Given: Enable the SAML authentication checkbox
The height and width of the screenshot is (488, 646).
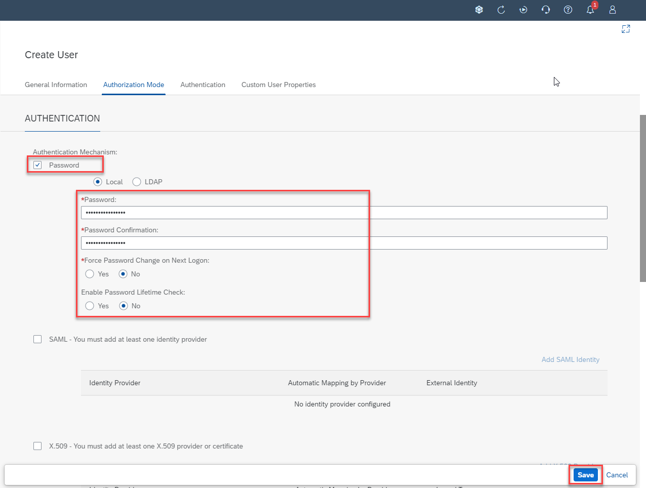Looking at the screenshot, I should 37,339.
